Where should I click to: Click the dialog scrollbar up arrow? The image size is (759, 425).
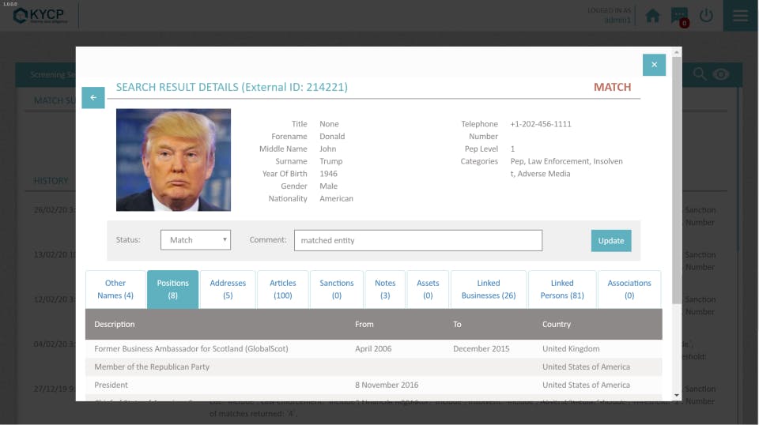(677, 51)
